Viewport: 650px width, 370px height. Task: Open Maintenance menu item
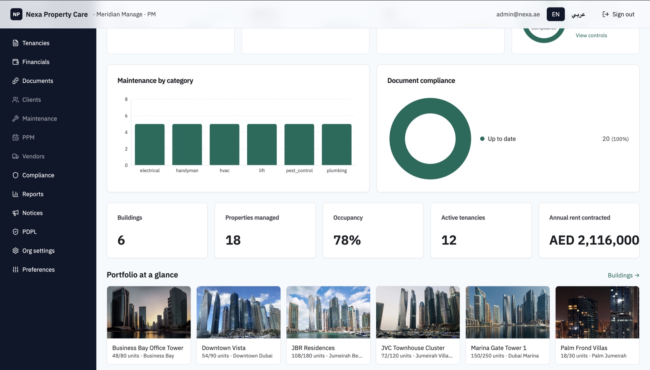point(48,118)
